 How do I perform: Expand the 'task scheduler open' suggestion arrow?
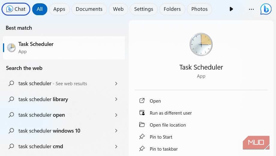(x=116, y=115)
